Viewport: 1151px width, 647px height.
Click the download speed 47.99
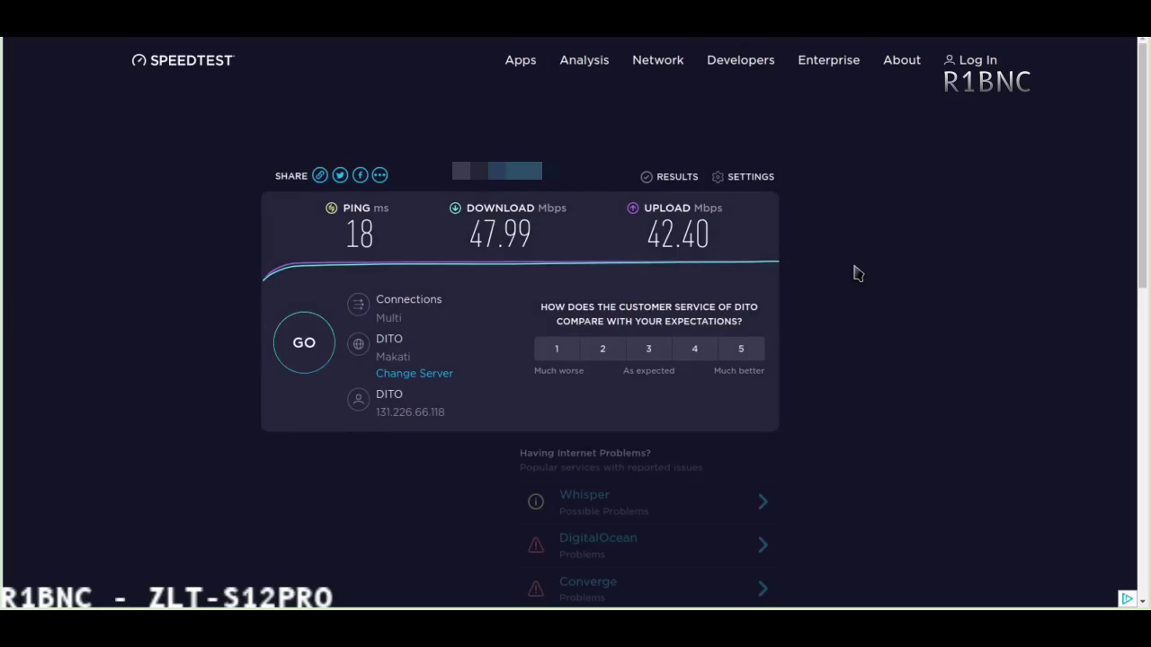pyautogui.click(x=500, y=235)
